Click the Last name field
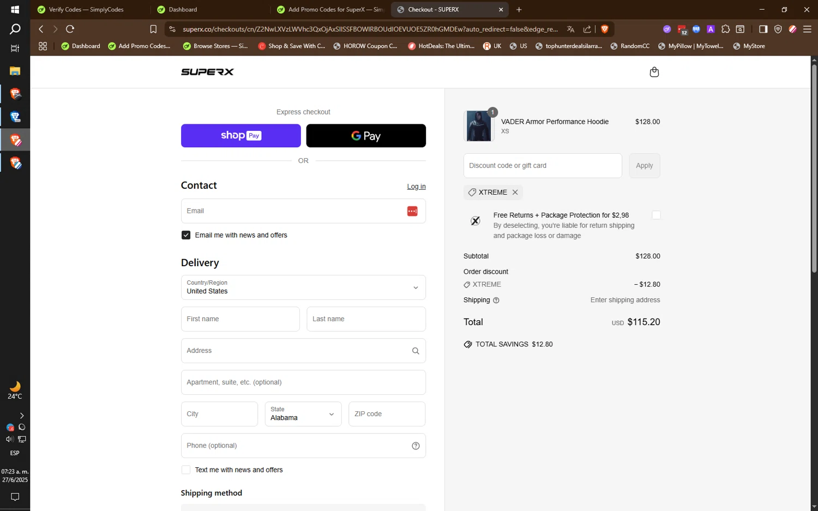818x511 pixels. [x=366, y=320]
